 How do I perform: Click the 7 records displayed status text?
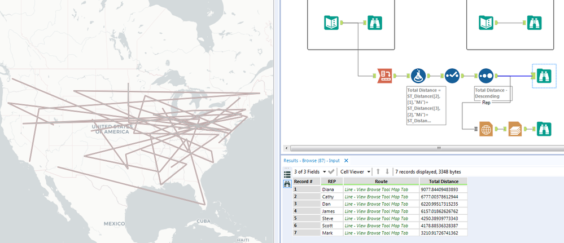(428, 172)
